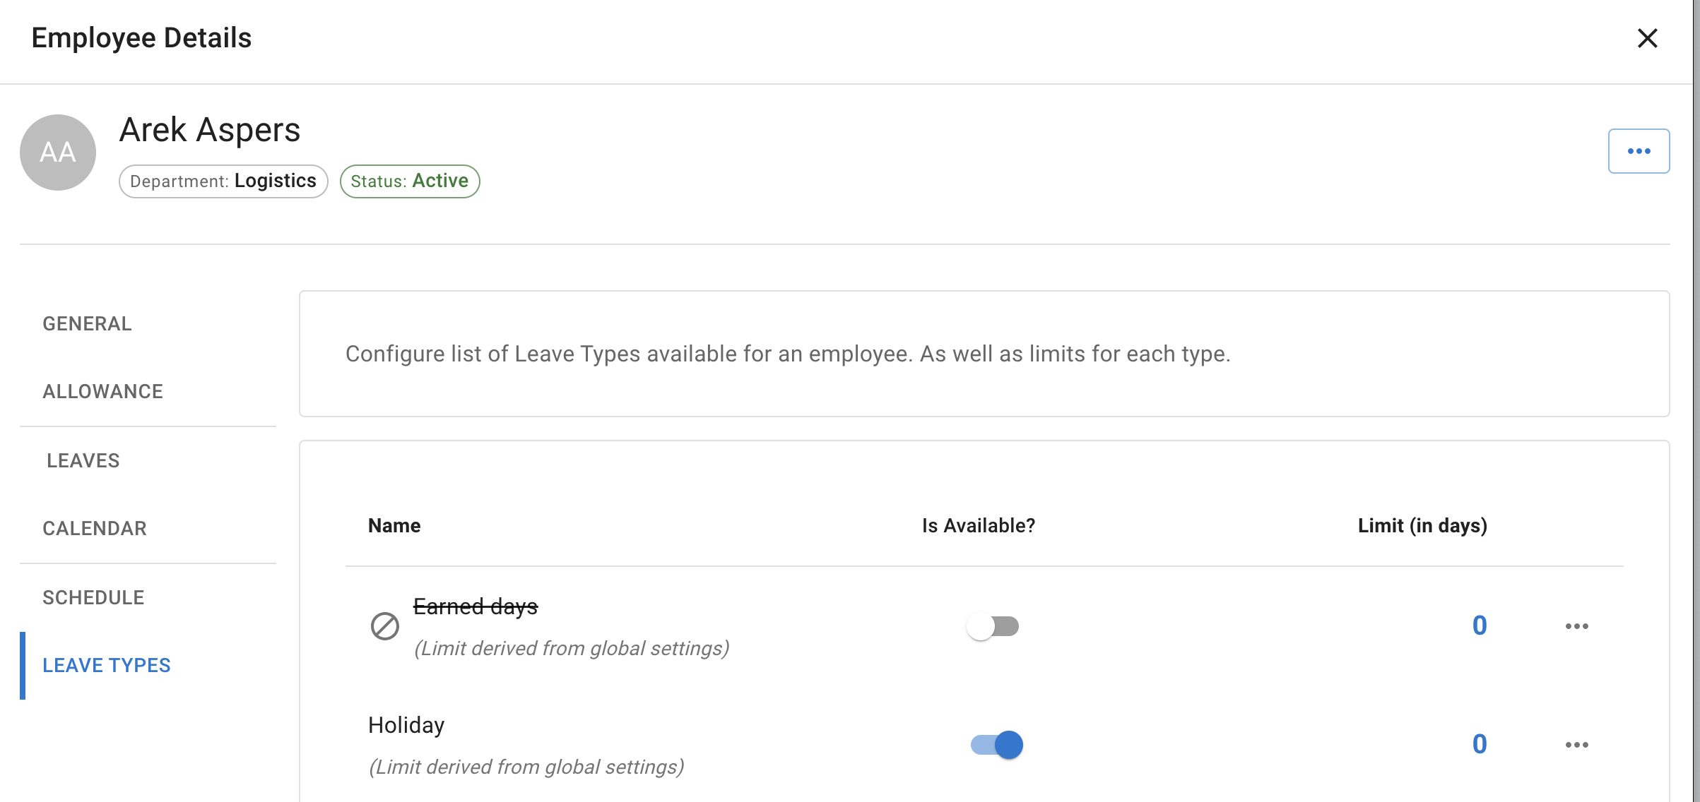The height and width of the screenshot is (802, 1700).
Task: Open the CALENDAR section
Action: (95, 527)
